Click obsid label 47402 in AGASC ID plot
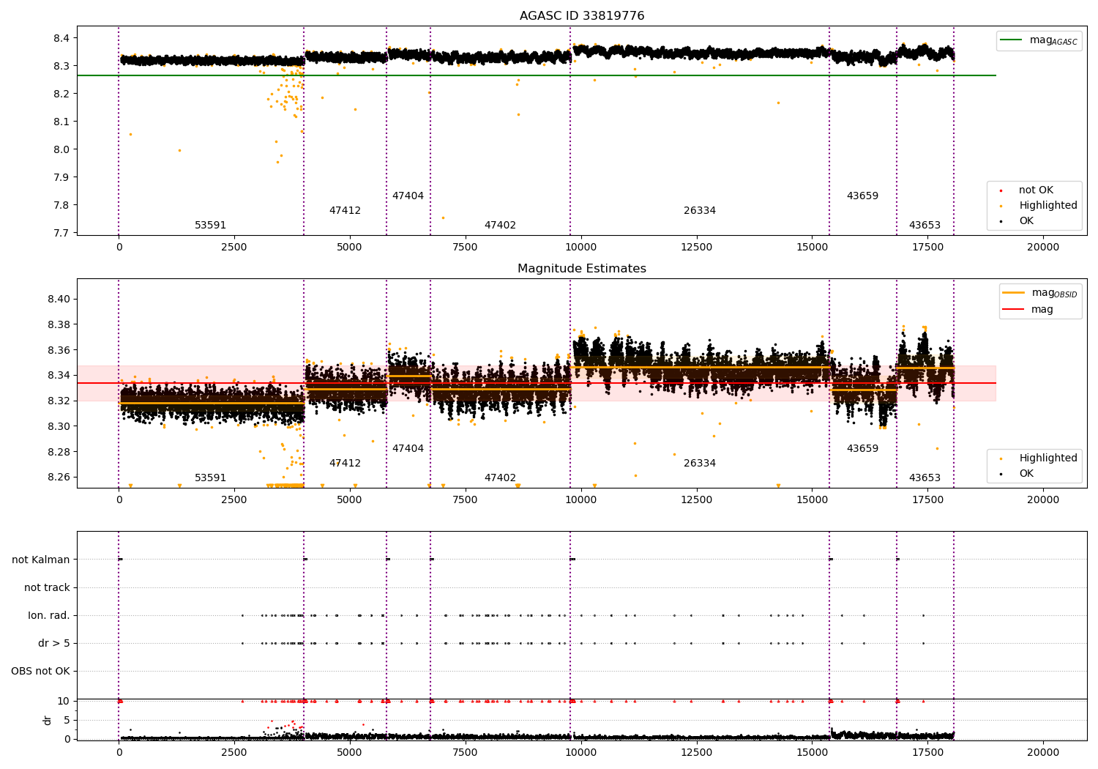The height and width of the screenshot is (769, 1098). pos(500,226)
